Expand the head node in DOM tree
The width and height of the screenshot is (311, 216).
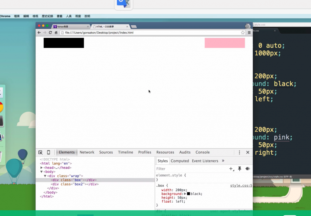[41, 168]
